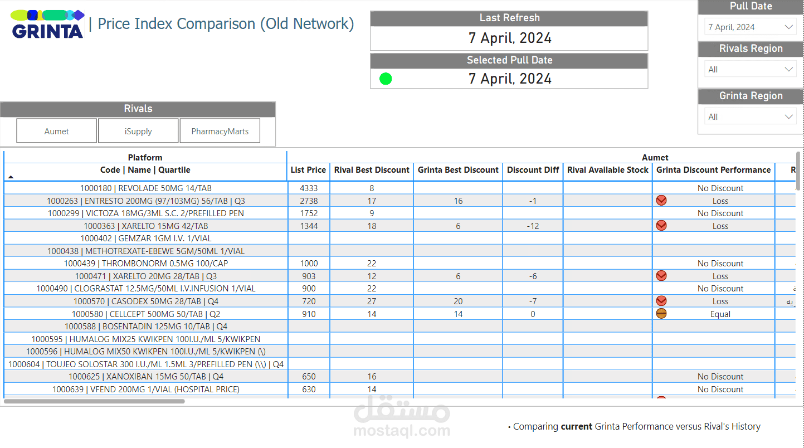Open the Grinta Region dropdown

tap(751, 116)
